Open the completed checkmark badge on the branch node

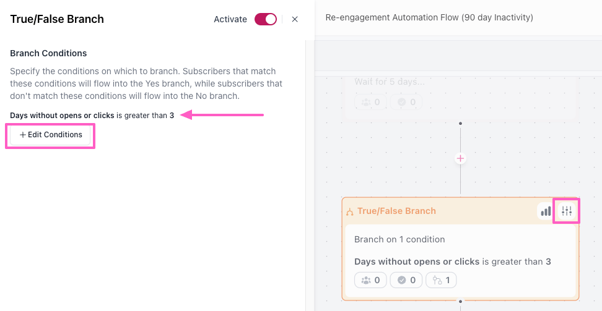[x=406, y=280]
